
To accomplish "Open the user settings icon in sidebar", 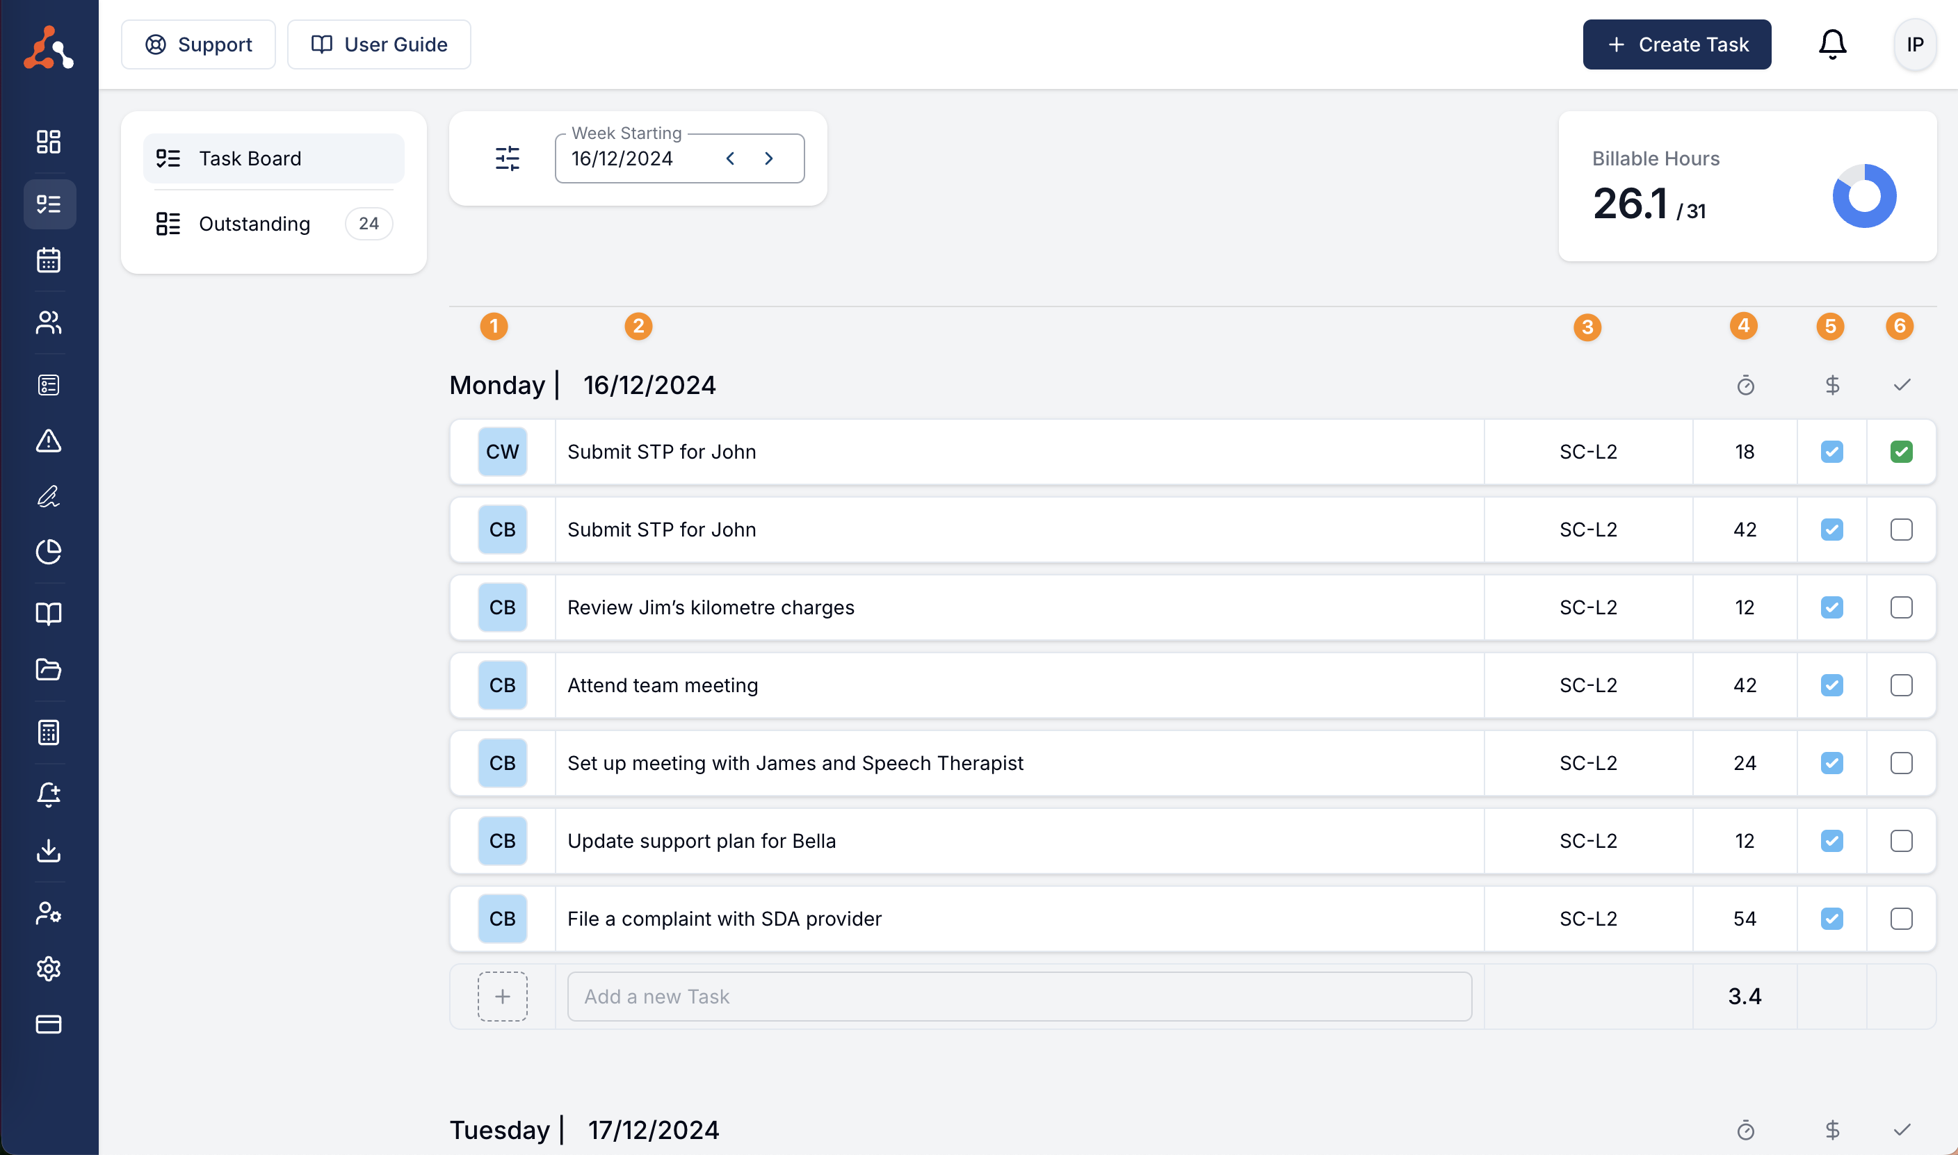I will pos(48,913).
